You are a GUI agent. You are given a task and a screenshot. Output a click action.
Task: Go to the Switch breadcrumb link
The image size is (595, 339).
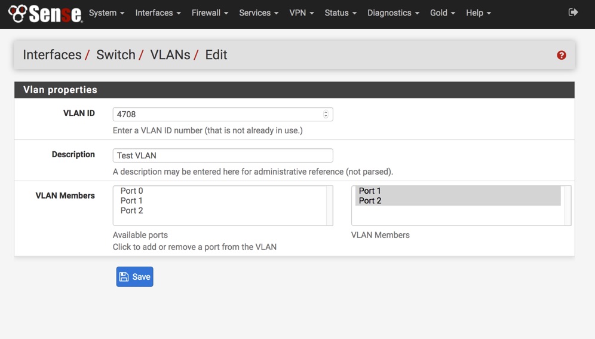click(116, 55)
